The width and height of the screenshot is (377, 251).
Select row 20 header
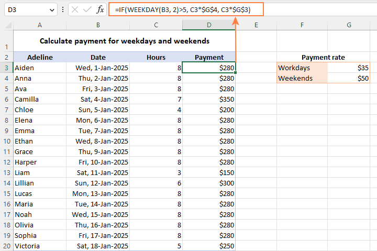point(6,246)
